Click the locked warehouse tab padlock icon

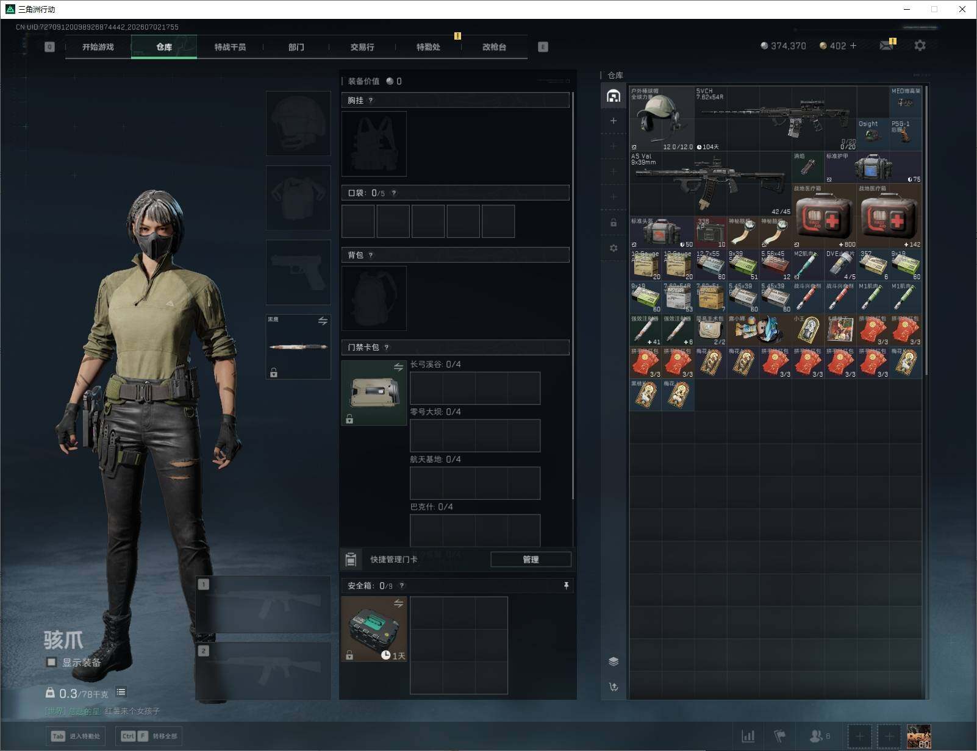click(614, 222)
